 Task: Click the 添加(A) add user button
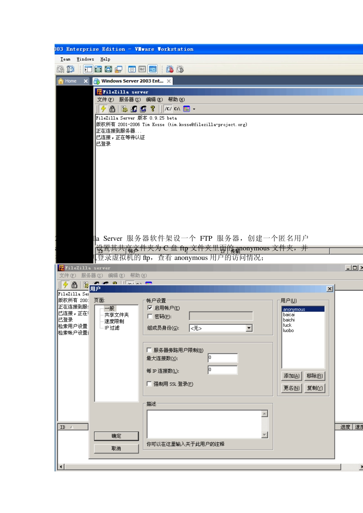(x=292, y=376)
